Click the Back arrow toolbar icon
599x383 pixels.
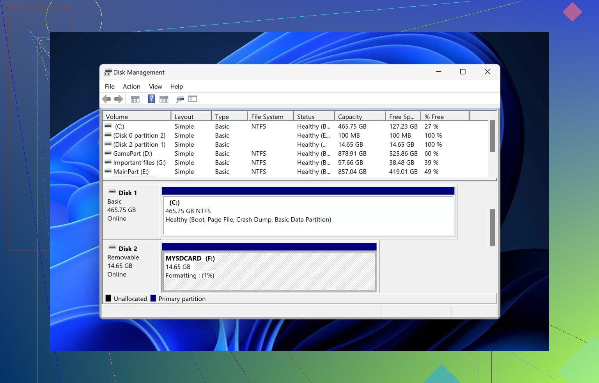click(x=106, y=99)
